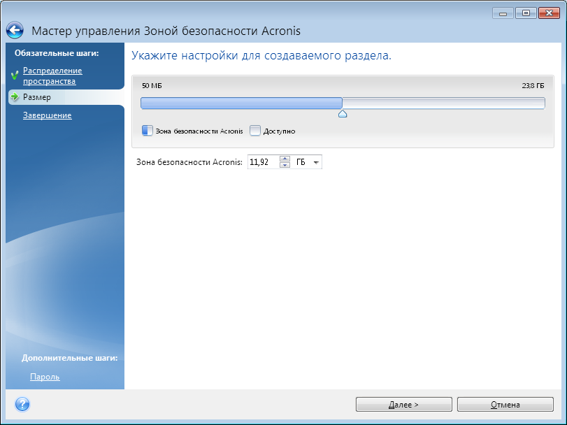567x425 pixels.
Task: Minimize the Acronis wizard window
Action: [502, 13]
